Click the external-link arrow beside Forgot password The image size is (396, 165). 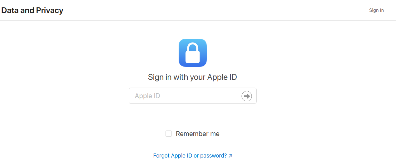(x=230, y=156)
